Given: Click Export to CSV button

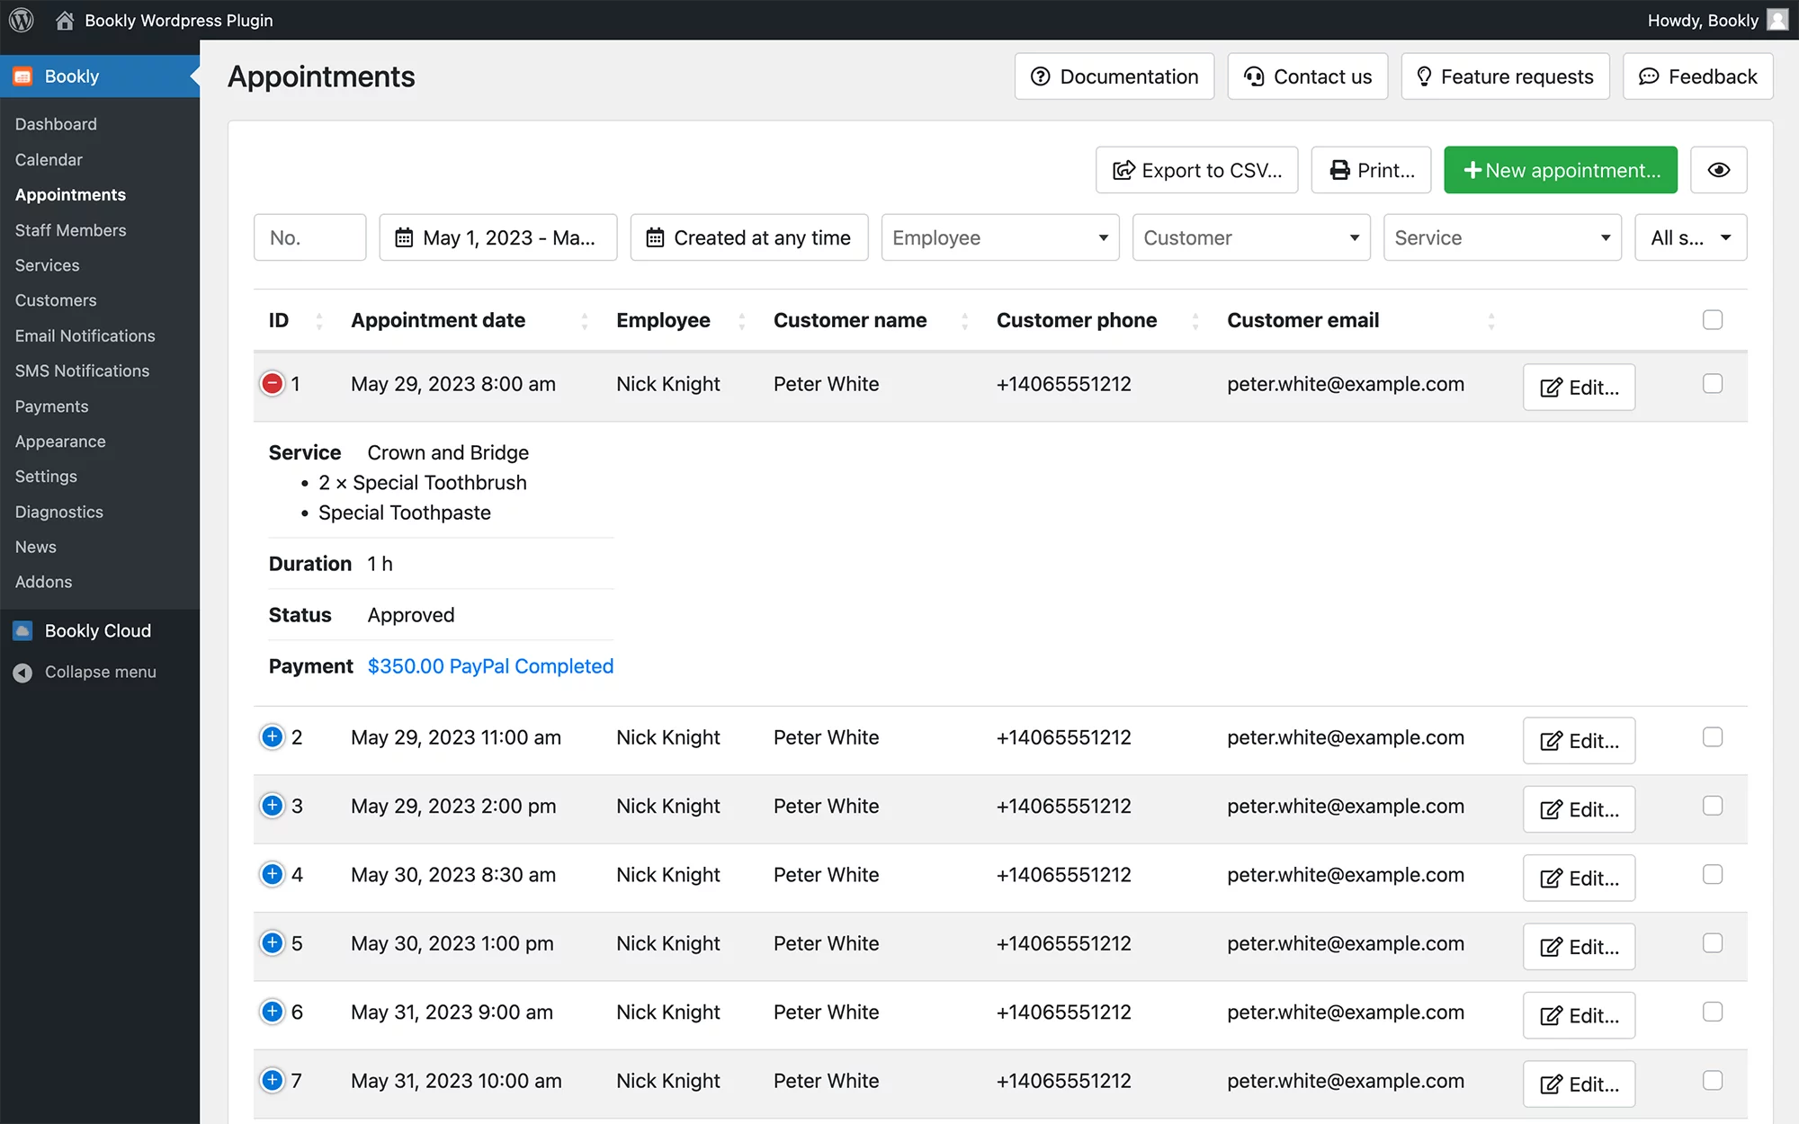Looking at the screenshot, I should (1197, 170).
